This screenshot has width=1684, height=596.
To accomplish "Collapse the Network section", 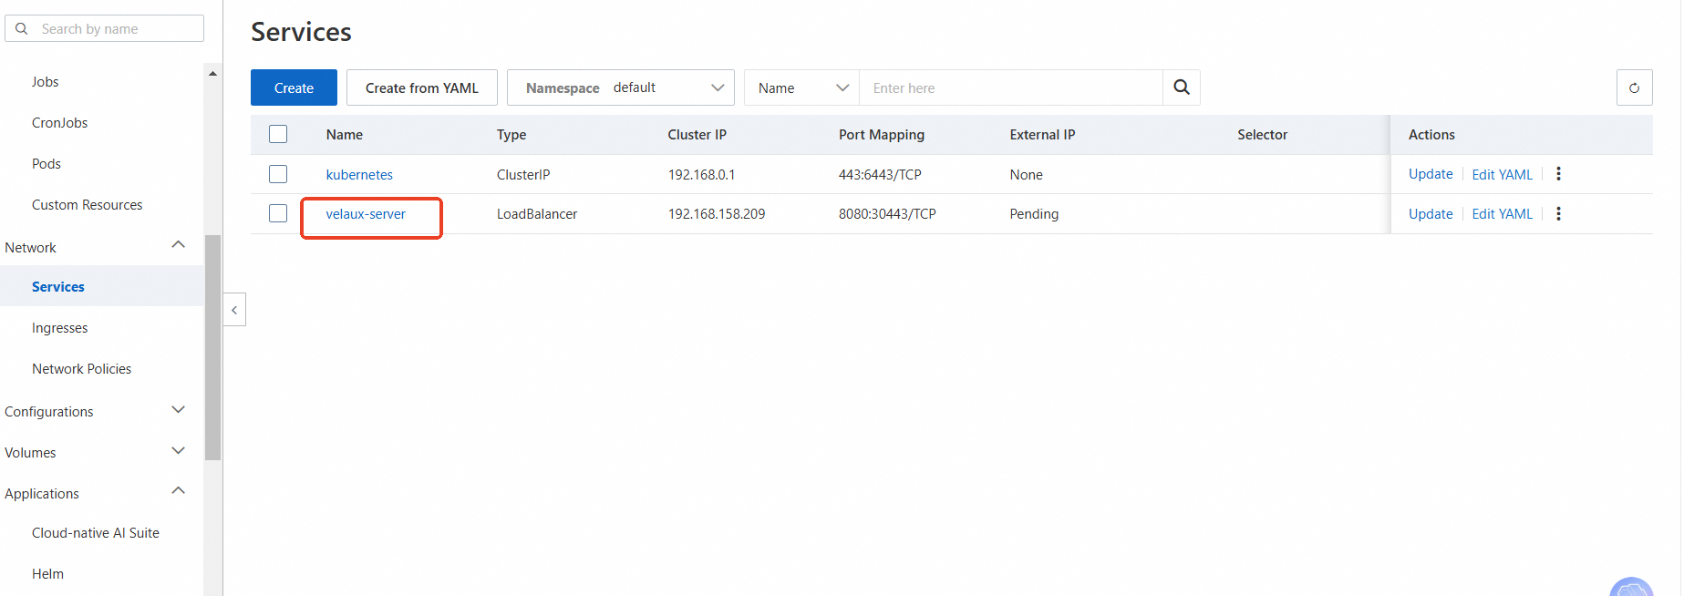I will (x=179, y=245).
